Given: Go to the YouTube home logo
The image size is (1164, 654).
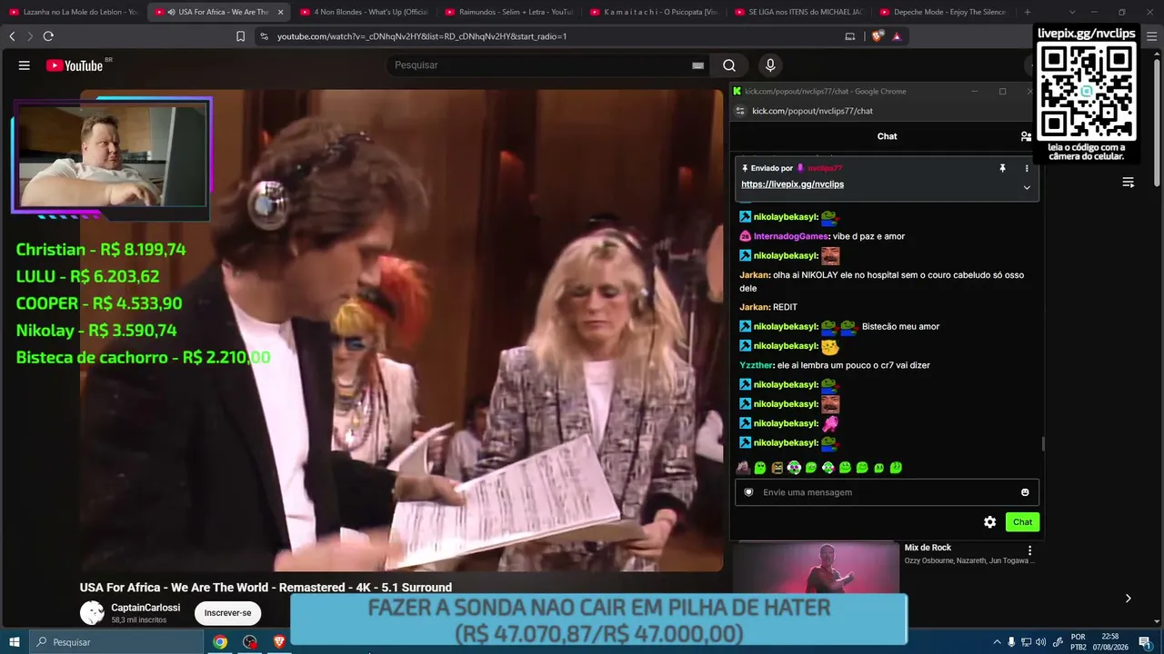Looking at the screenshot, I should [x=75, y=65].
